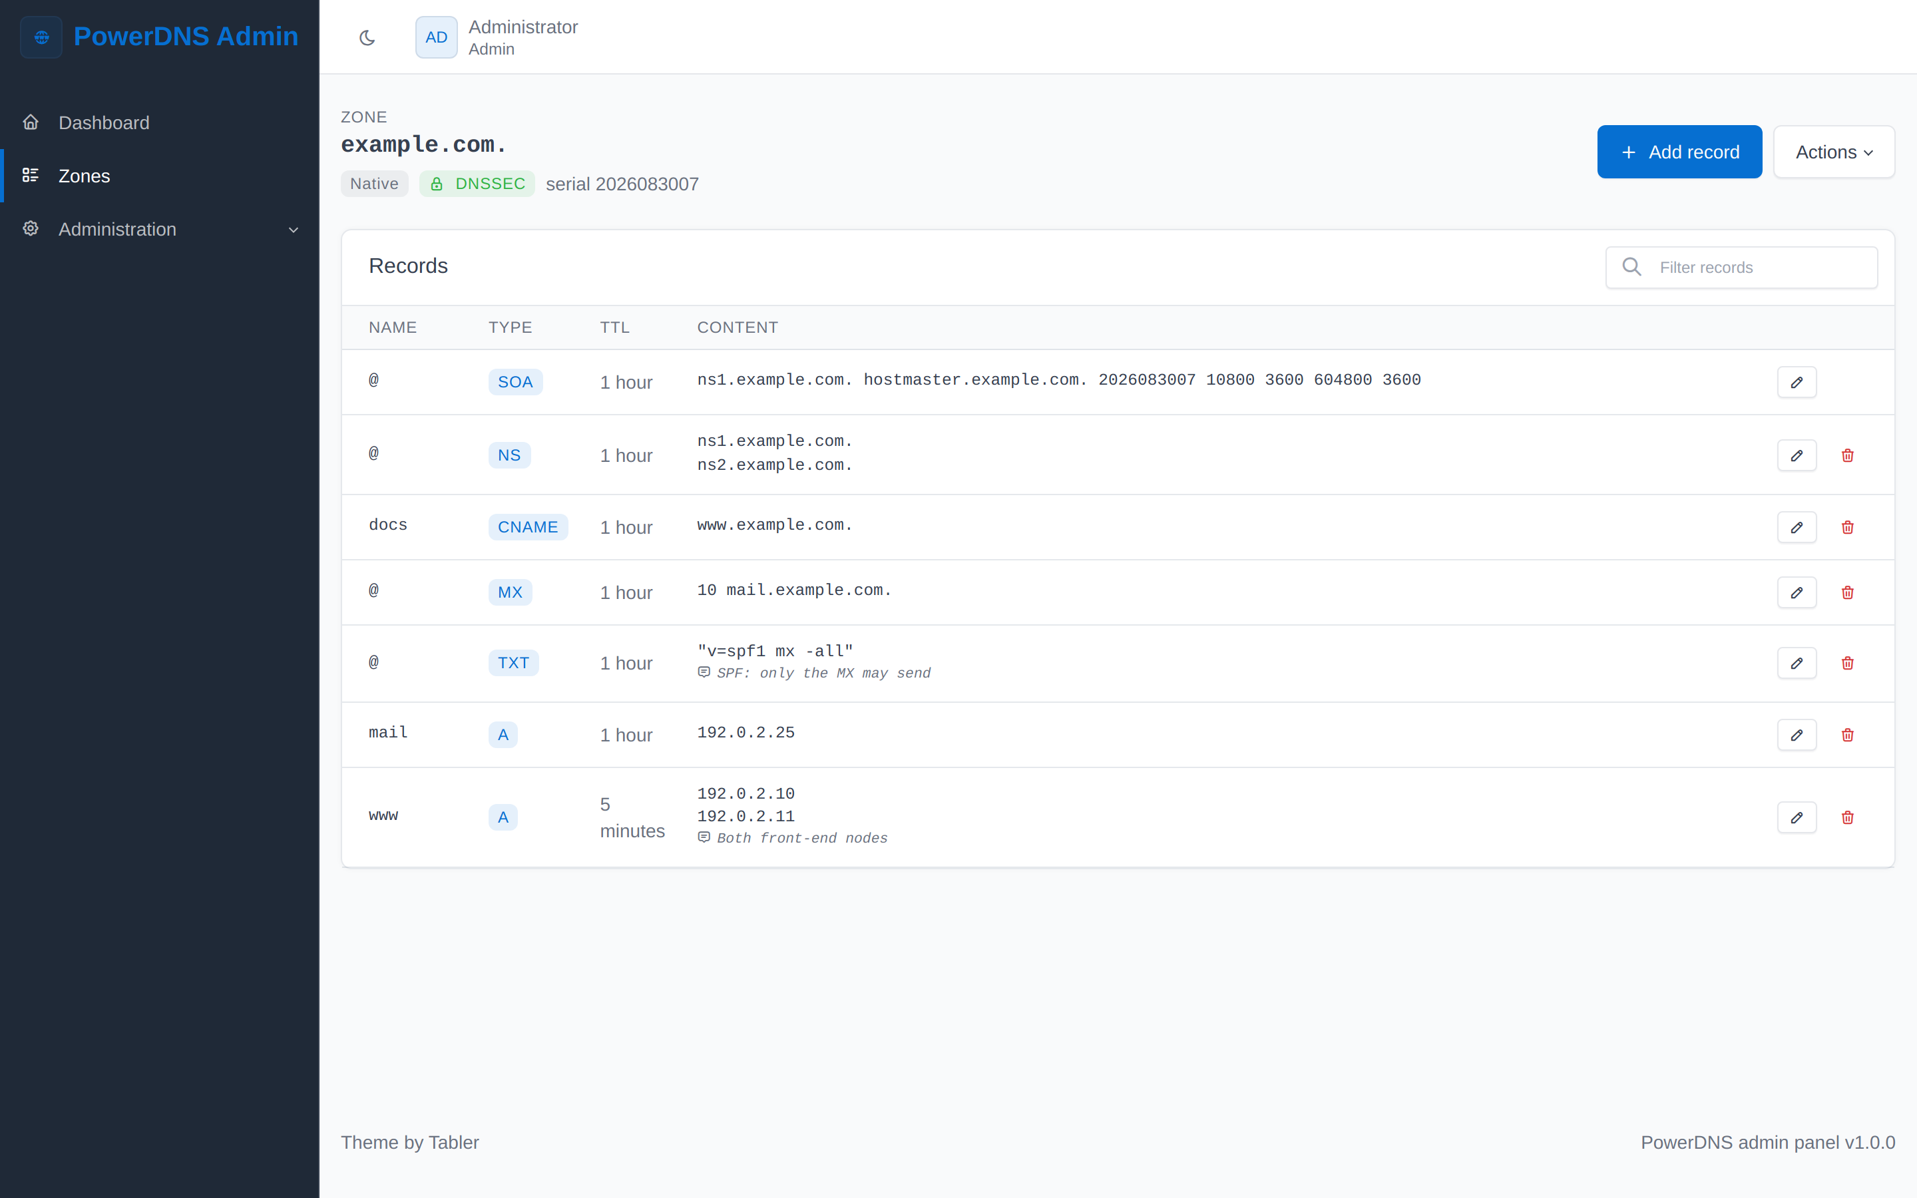Click the AD user avatar

[x=437, y=37]
